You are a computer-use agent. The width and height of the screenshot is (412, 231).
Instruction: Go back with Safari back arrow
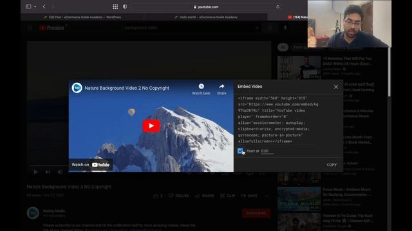click(44, 6)
